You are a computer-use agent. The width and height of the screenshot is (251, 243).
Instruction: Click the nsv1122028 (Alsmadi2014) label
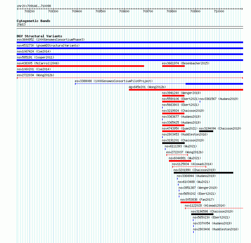tap(205, 205)
